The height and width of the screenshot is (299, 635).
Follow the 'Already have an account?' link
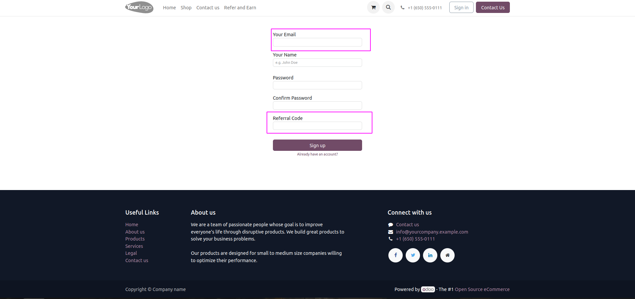tap(317, 154)
